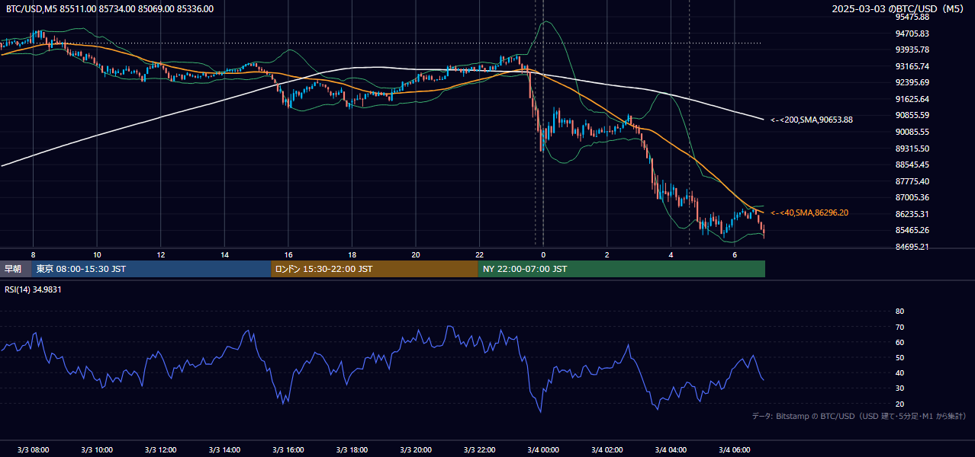Click hour tick 0 under price chart
975x457 pixels.
(543, 254)
